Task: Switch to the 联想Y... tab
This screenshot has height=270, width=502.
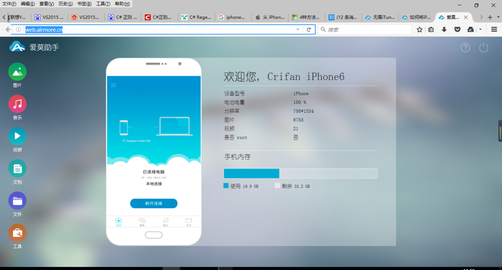Action: pyautogui.click(x=18, y=18)
